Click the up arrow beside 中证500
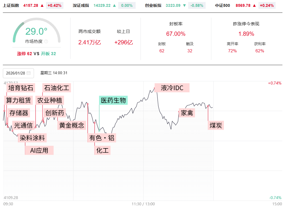 (254, 5)
